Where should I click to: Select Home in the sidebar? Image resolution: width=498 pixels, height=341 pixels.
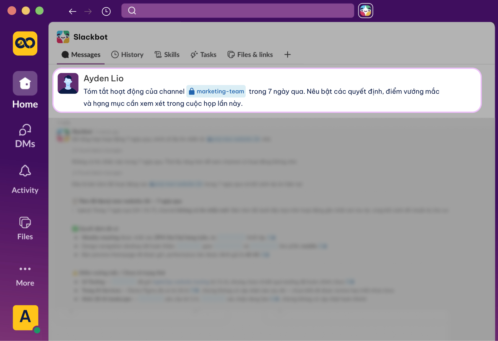(25, 90)
